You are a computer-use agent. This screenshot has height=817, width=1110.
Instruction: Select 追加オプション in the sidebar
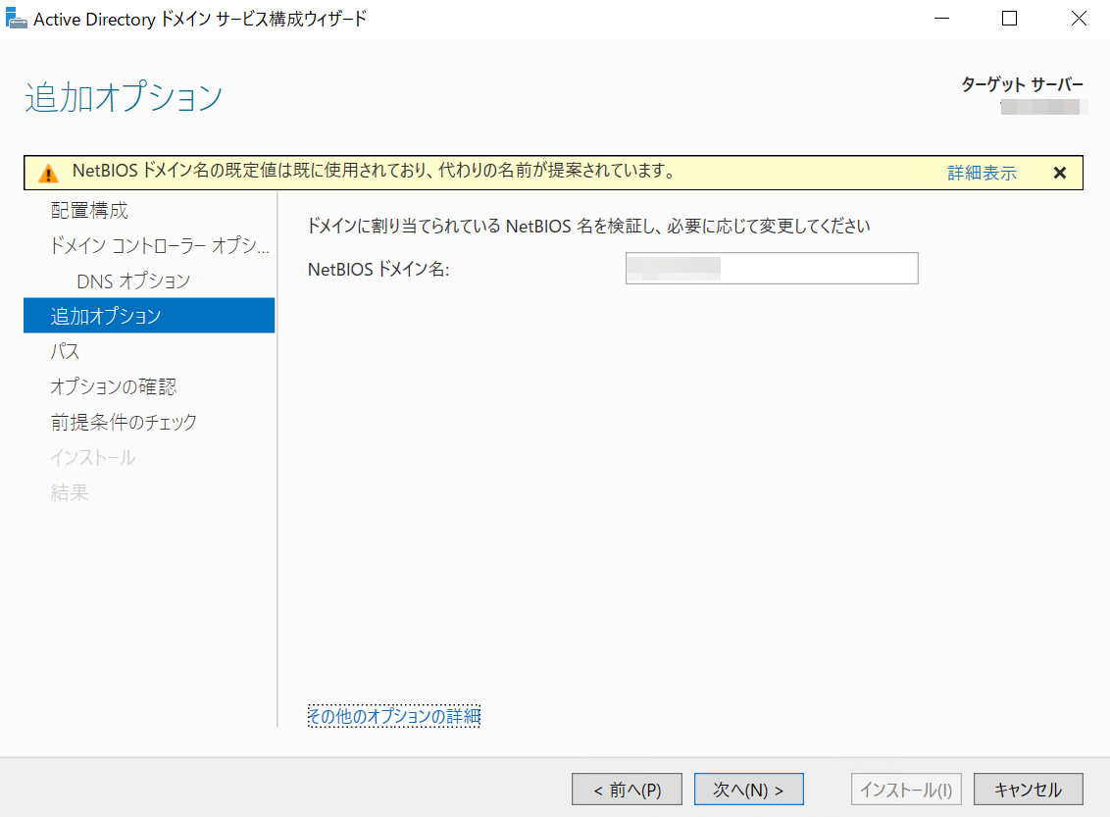[106, 317]
